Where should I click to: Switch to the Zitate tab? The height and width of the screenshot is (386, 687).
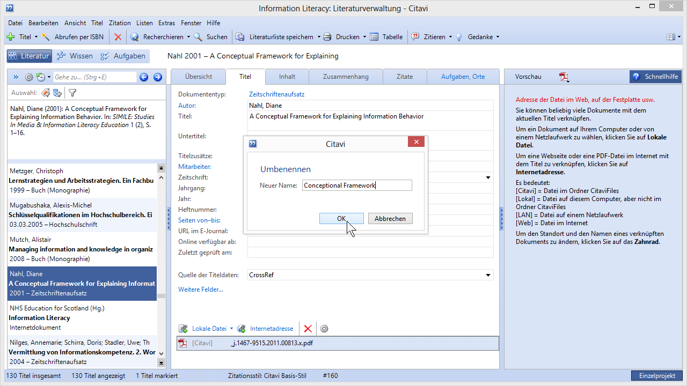(x=405, y=77)
